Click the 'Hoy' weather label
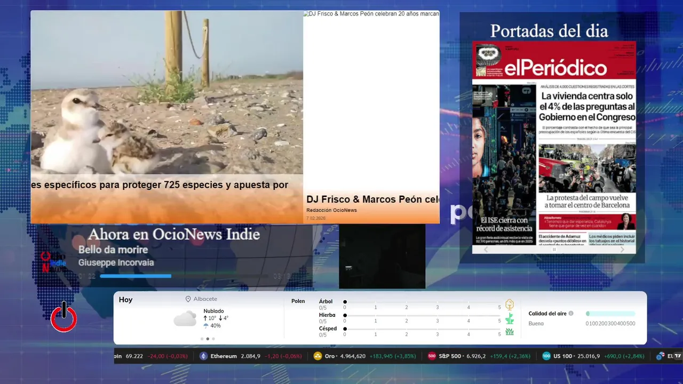This screenshot has height=384, width=683. tap(125, 300)
